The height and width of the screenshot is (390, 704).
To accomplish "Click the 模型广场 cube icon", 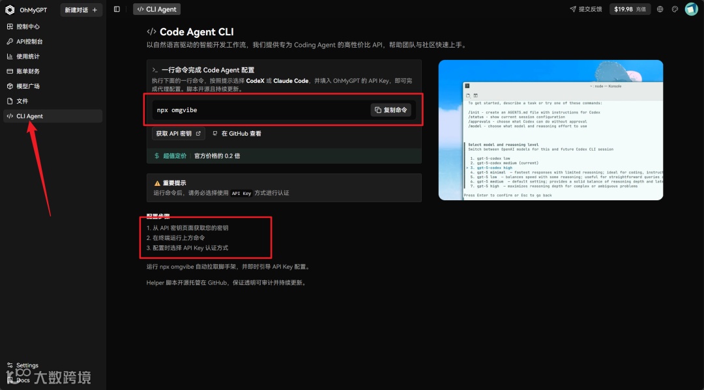I will click(10, 86).
